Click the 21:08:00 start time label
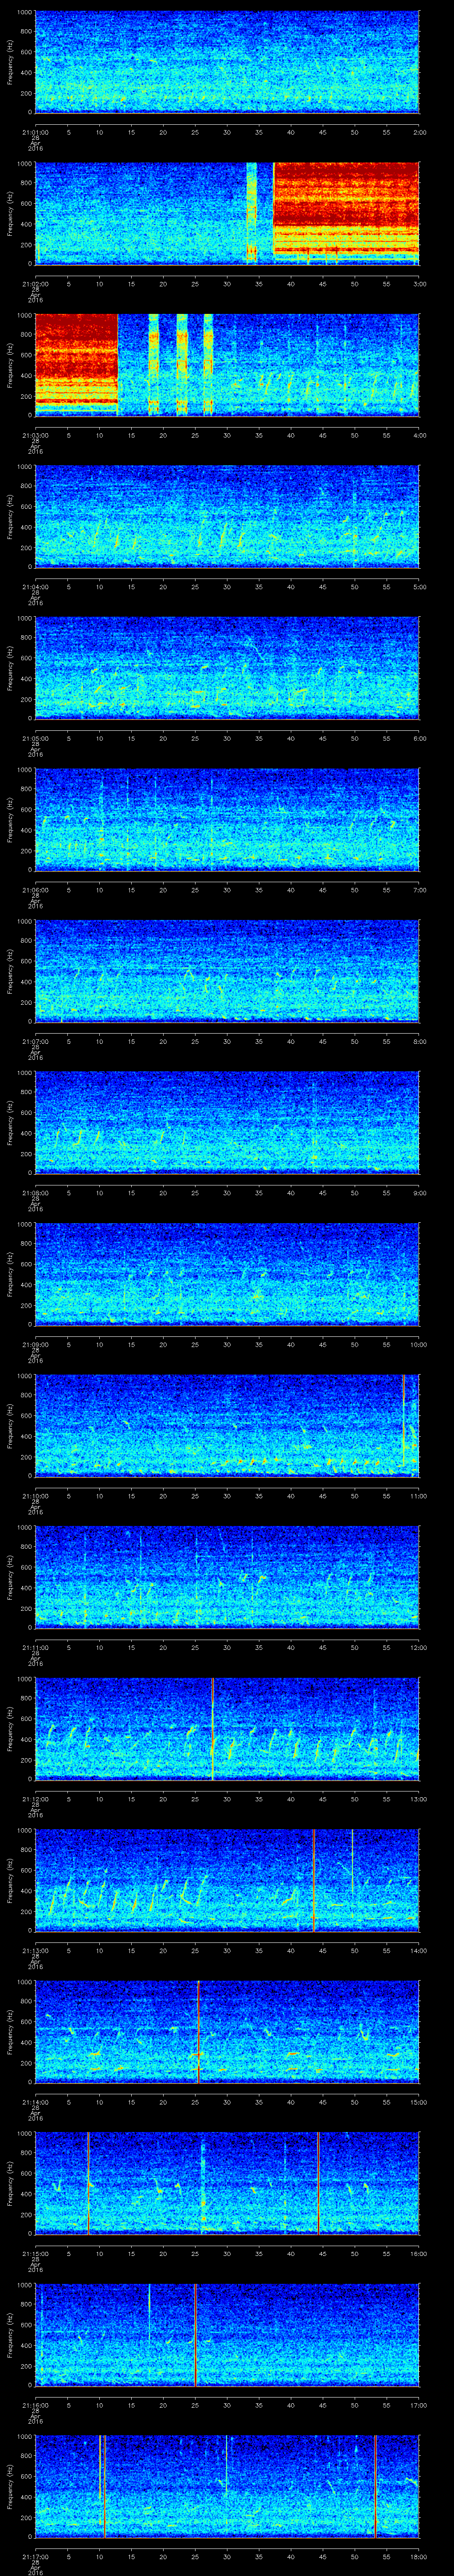 point(35,1193)
